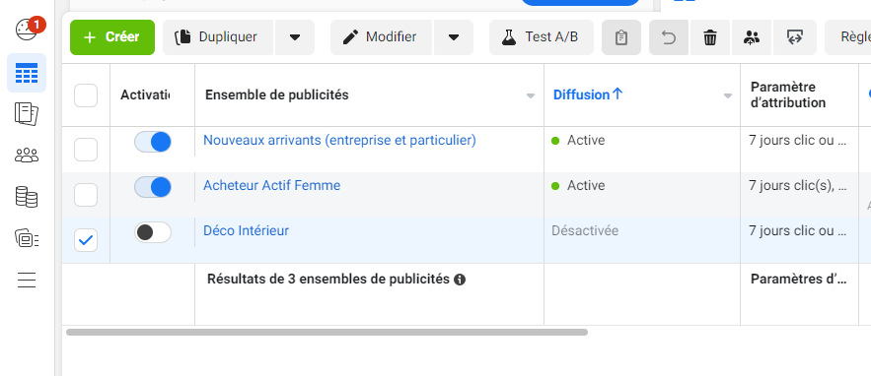Open the image and ad library sidebar icon
Viewport: 871px width, 376px height.
(27, 238)
